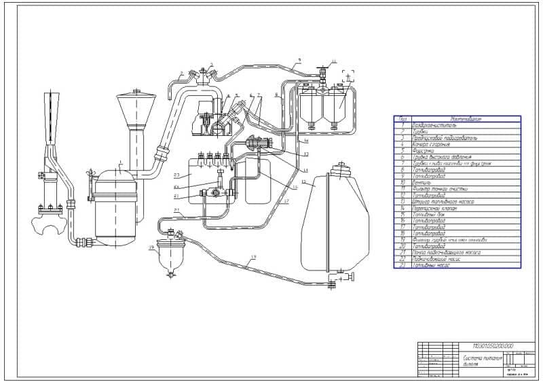Click row 3 'Предпусковой подогреватель'
This screenshot has width=543, height=382.
tap(457, 138)
